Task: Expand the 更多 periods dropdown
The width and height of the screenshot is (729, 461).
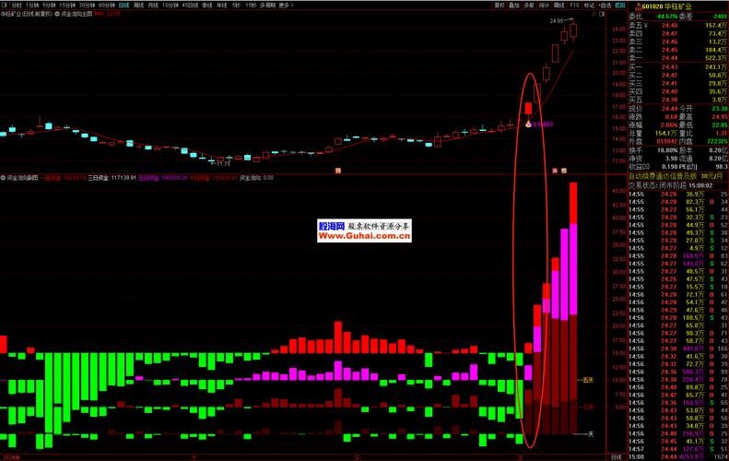Action: (286, 6)
